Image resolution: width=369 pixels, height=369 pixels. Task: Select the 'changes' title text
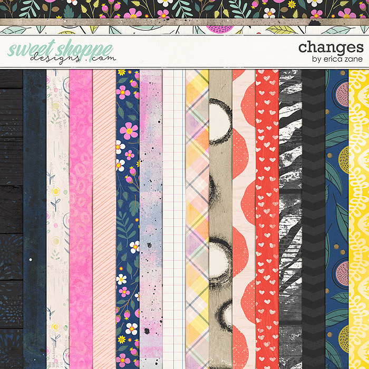331,48
